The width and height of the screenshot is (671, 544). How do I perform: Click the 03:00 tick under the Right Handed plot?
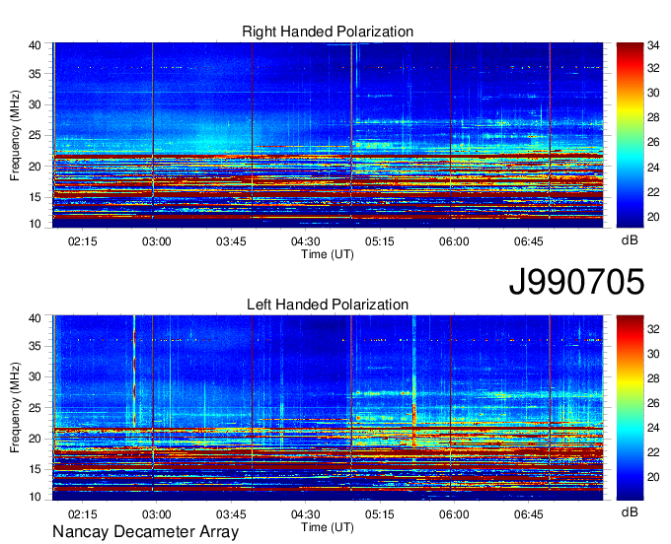tap(157, 241)
